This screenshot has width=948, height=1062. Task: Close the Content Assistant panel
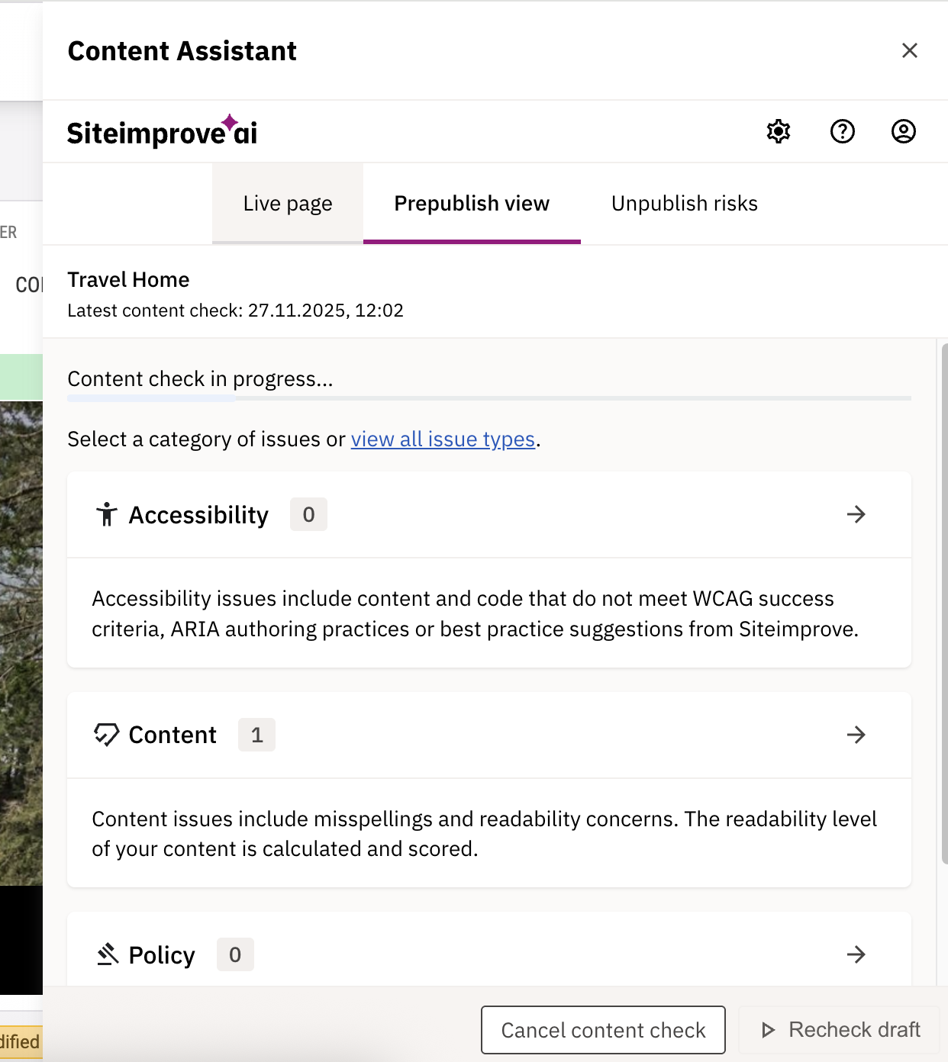[909, 50]
